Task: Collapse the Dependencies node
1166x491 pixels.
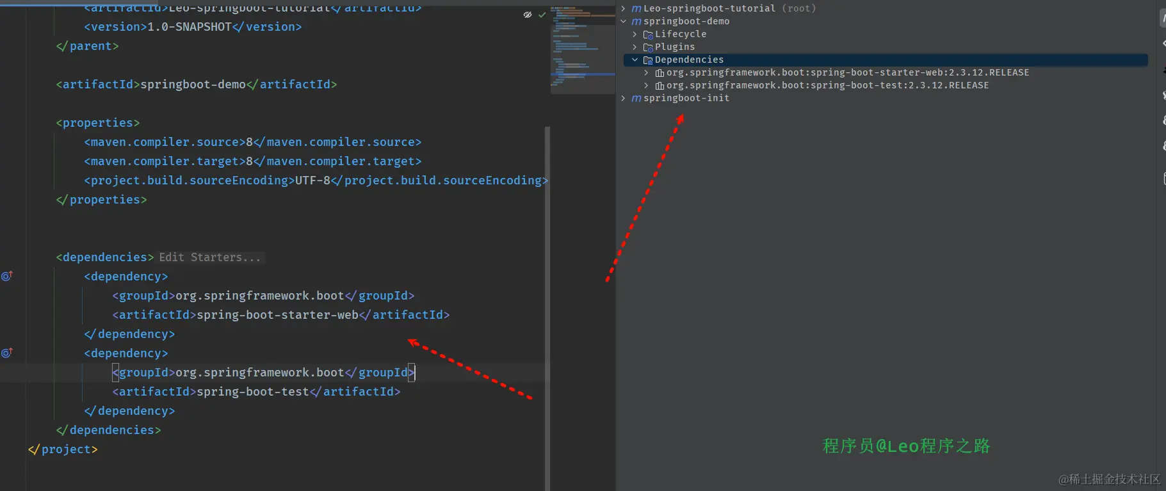Action: point(635,60)
